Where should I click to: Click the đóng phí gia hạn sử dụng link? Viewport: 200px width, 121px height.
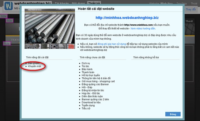tap(112, 44)
